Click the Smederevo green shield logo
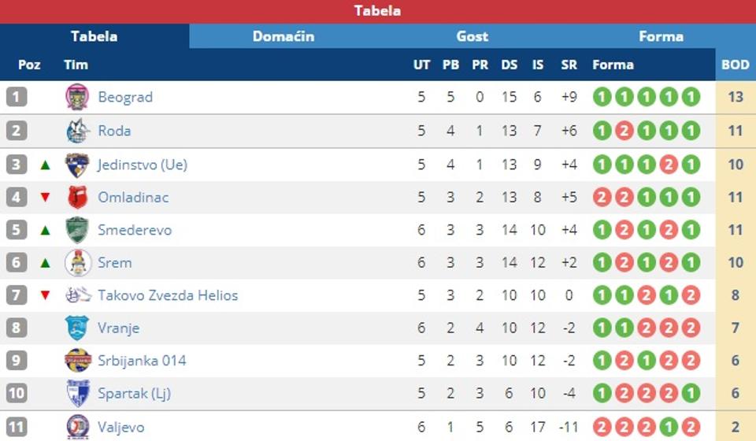Screen dimensions: 756x441 click(77, 230)
